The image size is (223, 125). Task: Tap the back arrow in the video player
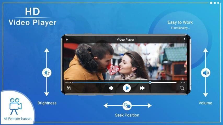67,40
